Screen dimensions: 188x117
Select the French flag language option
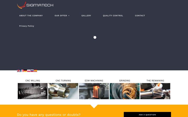point(22,71)
